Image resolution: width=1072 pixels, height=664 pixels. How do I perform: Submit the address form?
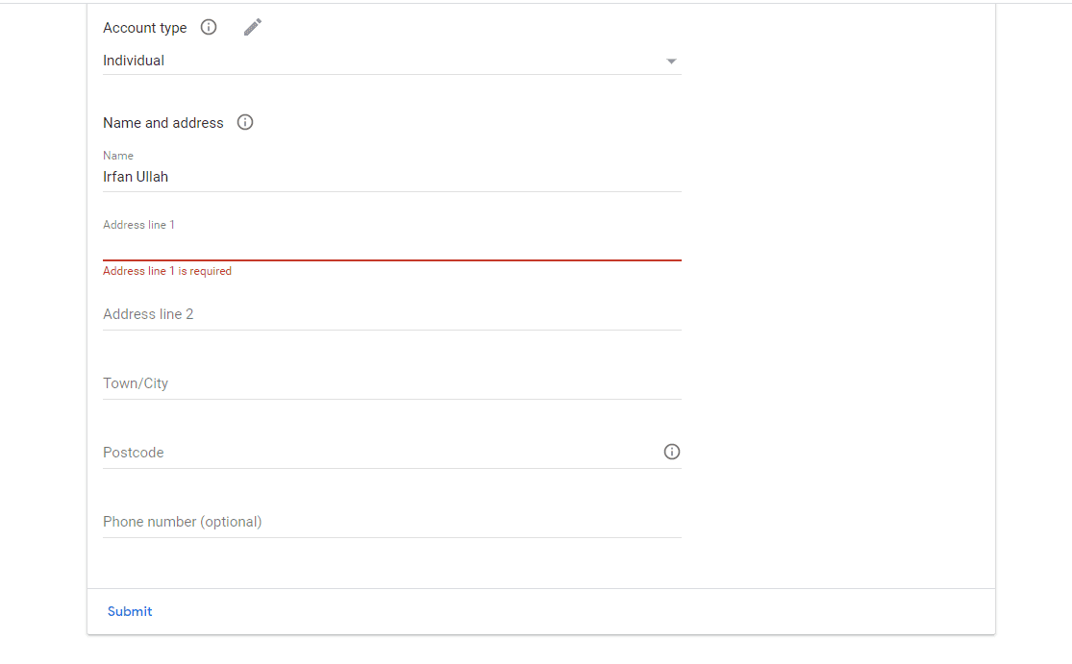pos(130,611)
